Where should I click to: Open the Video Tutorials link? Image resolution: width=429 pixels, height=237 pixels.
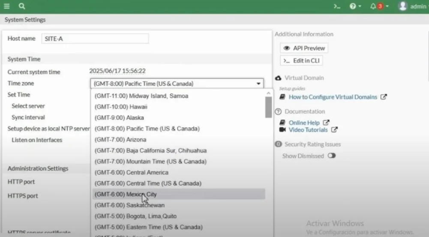308,130
